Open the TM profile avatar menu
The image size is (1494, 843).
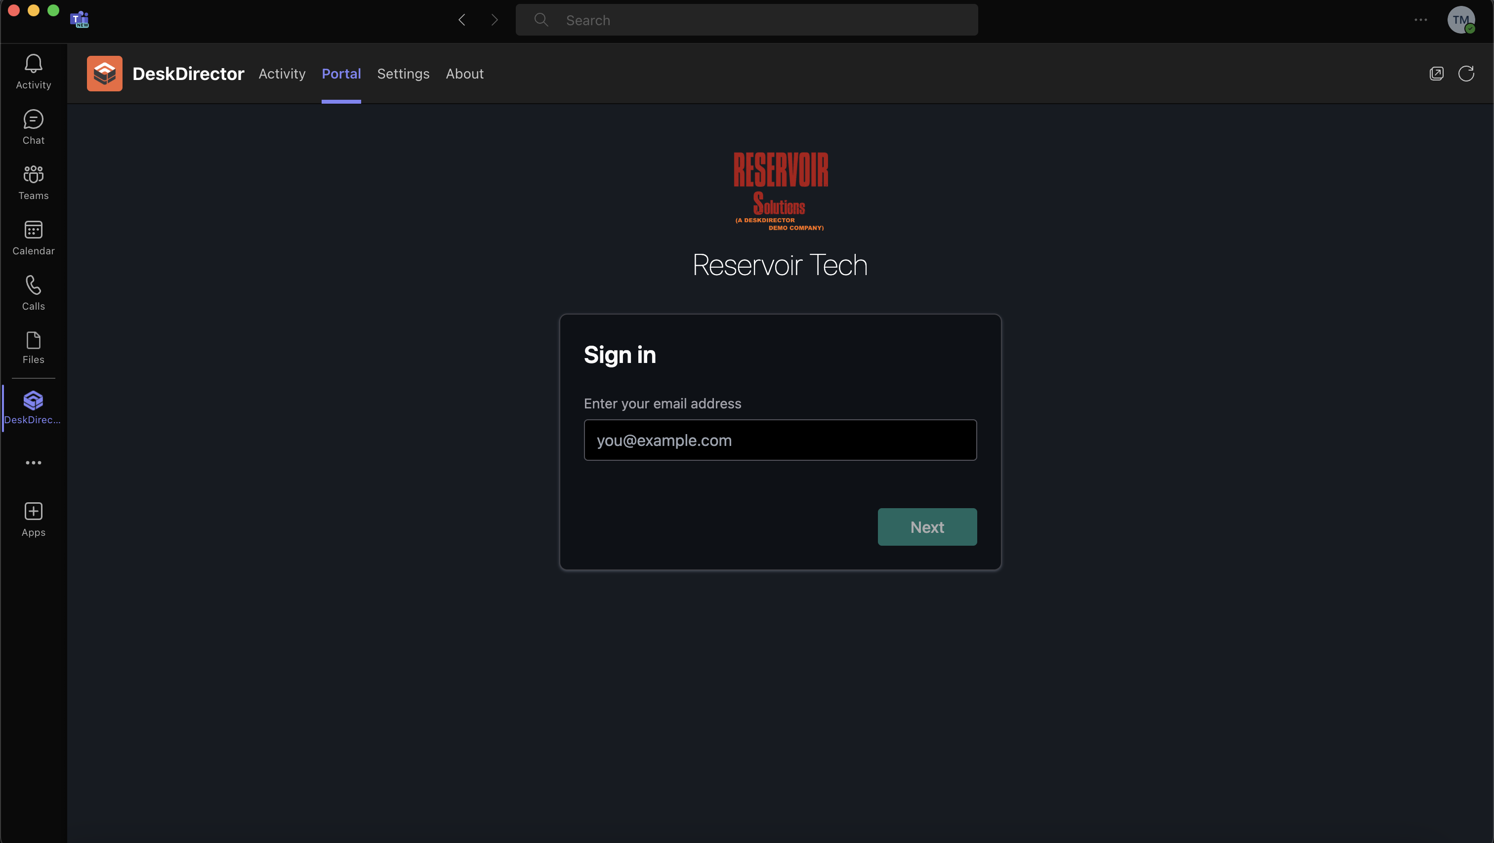pyautogui.click(x=1460, y=20)
